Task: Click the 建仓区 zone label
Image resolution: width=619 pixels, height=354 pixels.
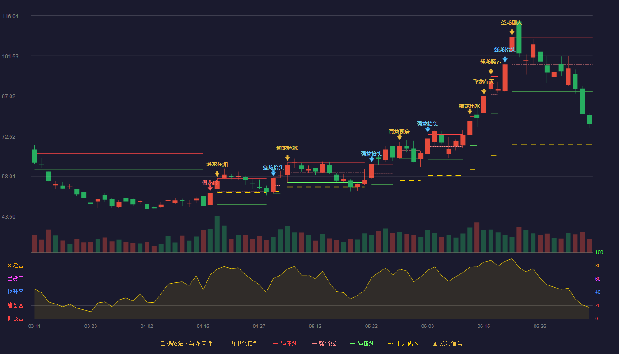Action: 15,305
